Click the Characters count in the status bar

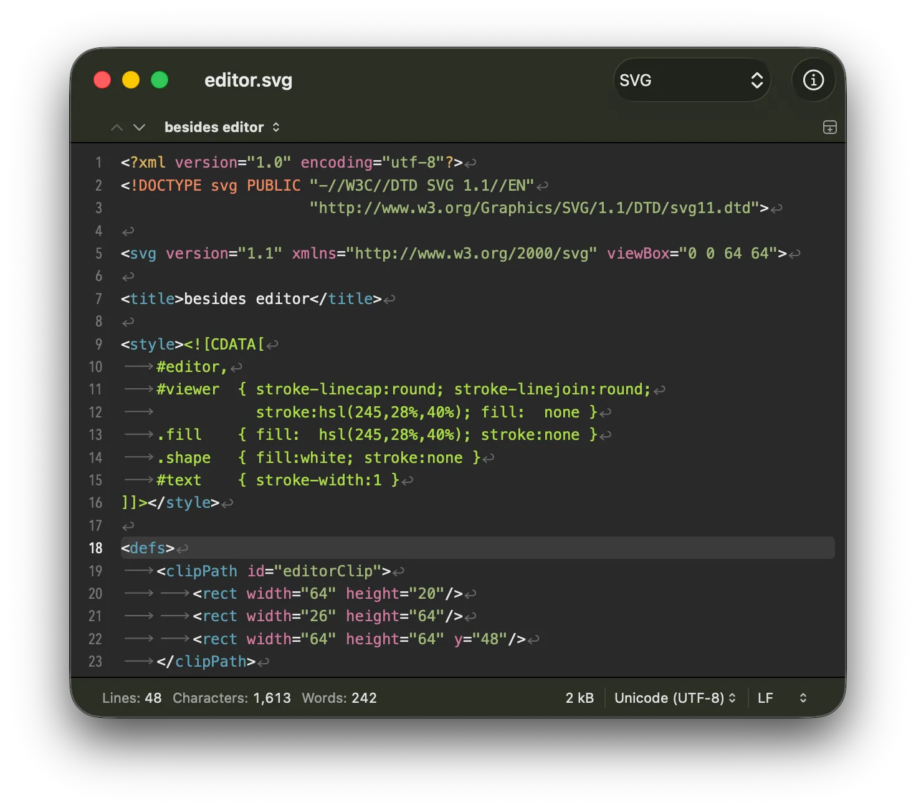point(231,698)
